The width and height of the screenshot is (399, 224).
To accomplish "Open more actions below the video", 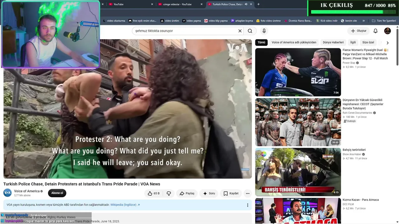I will point(248,194).
